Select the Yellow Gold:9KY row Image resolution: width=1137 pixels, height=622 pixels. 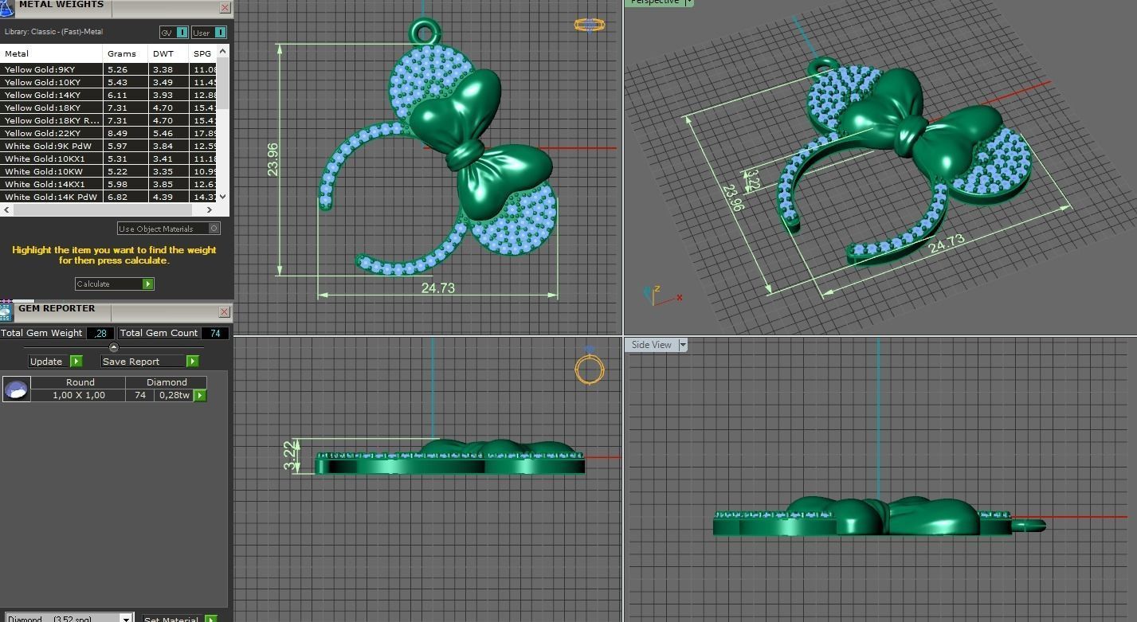109,69
